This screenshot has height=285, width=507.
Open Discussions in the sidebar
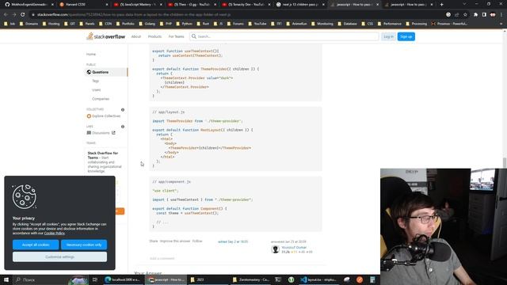click(x=101, y=133)
